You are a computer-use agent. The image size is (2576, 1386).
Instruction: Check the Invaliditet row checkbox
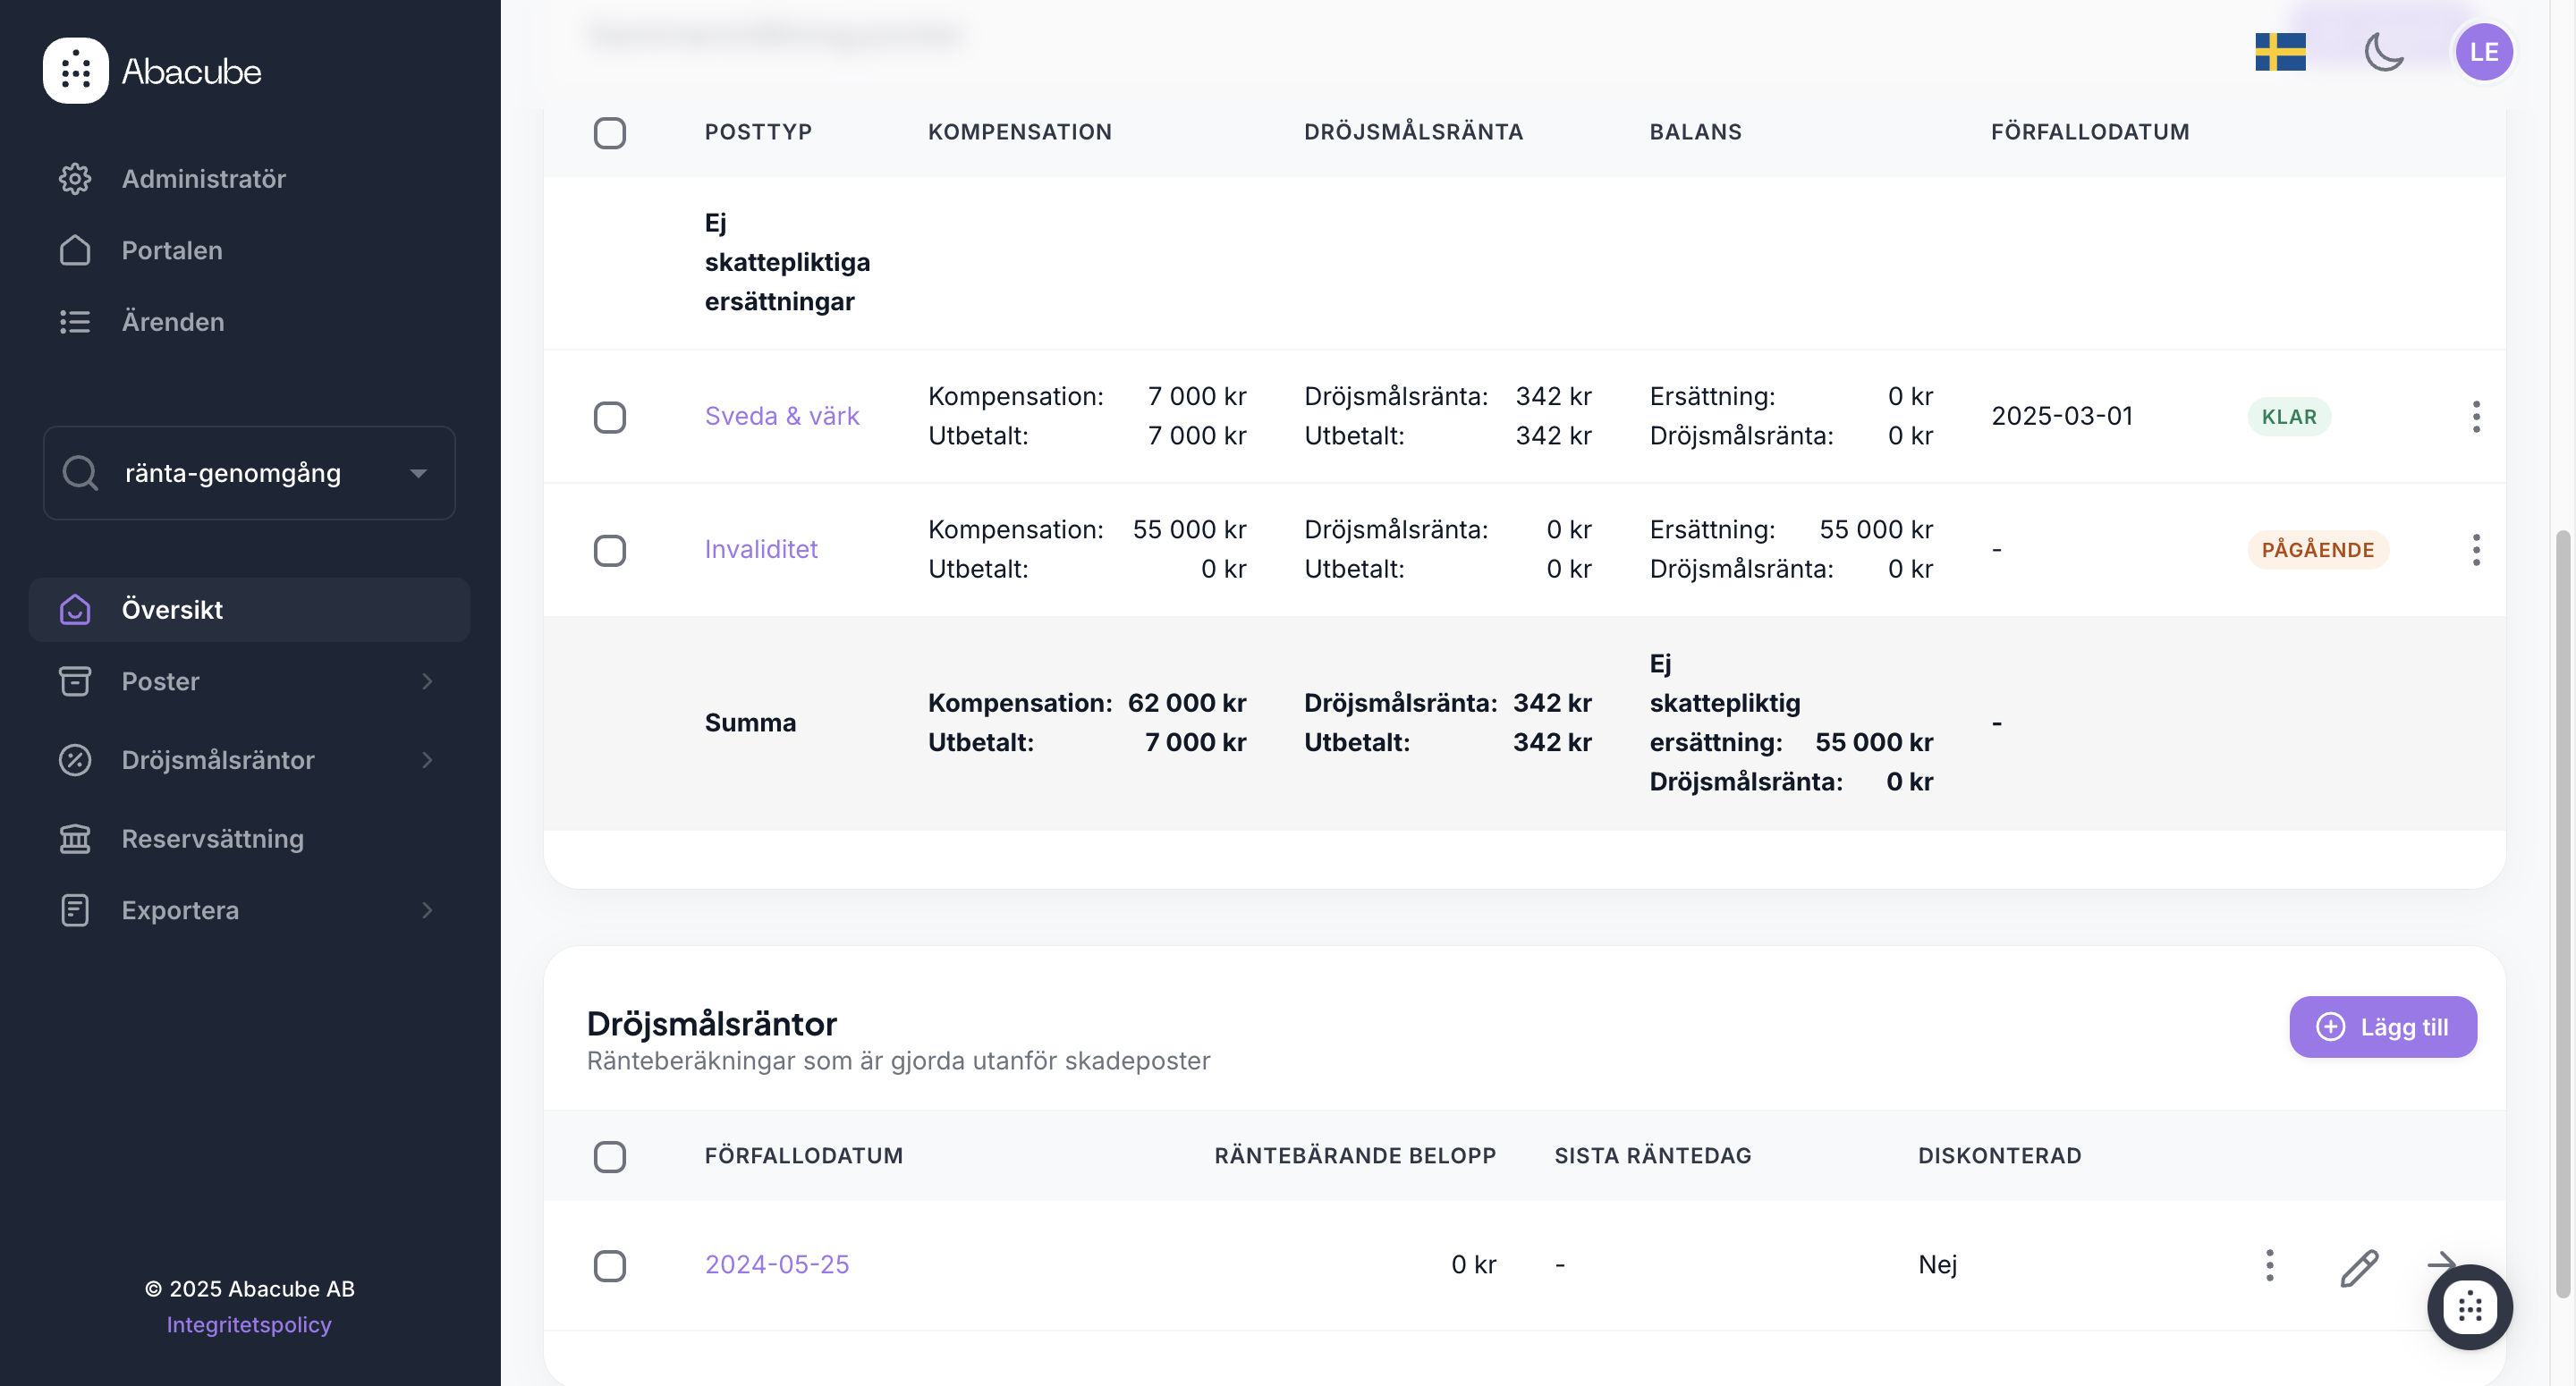[609, 550]
